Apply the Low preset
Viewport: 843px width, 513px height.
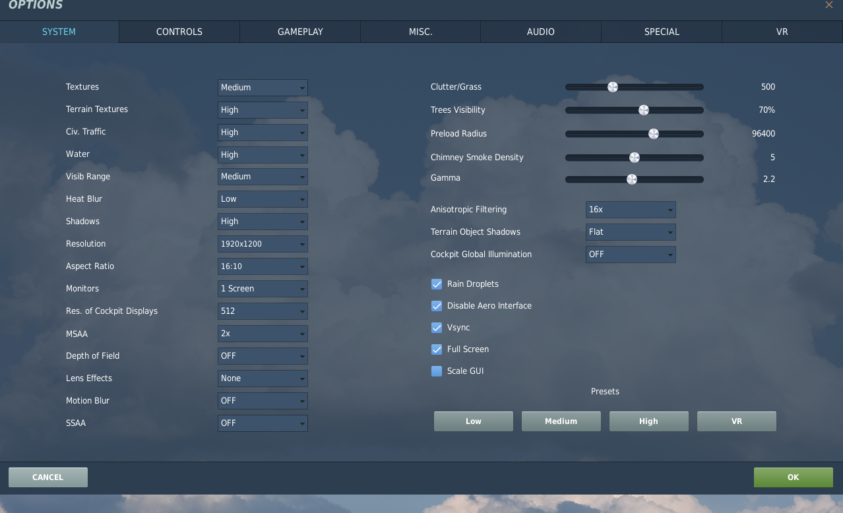coord(474,421)
